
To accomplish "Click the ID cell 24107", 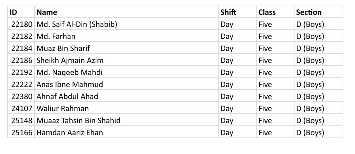I will tap(22, 108).
